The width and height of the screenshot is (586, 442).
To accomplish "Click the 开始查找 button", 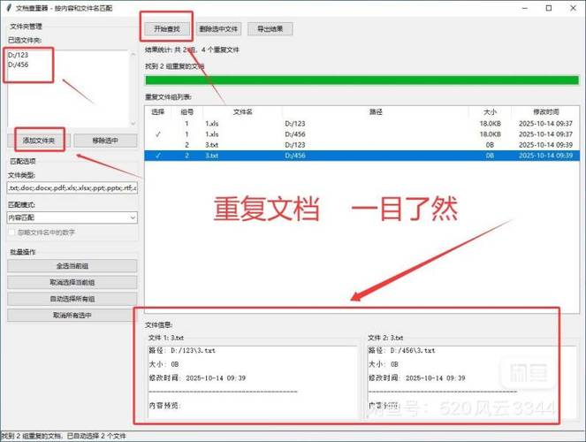I will click(167, 29).
